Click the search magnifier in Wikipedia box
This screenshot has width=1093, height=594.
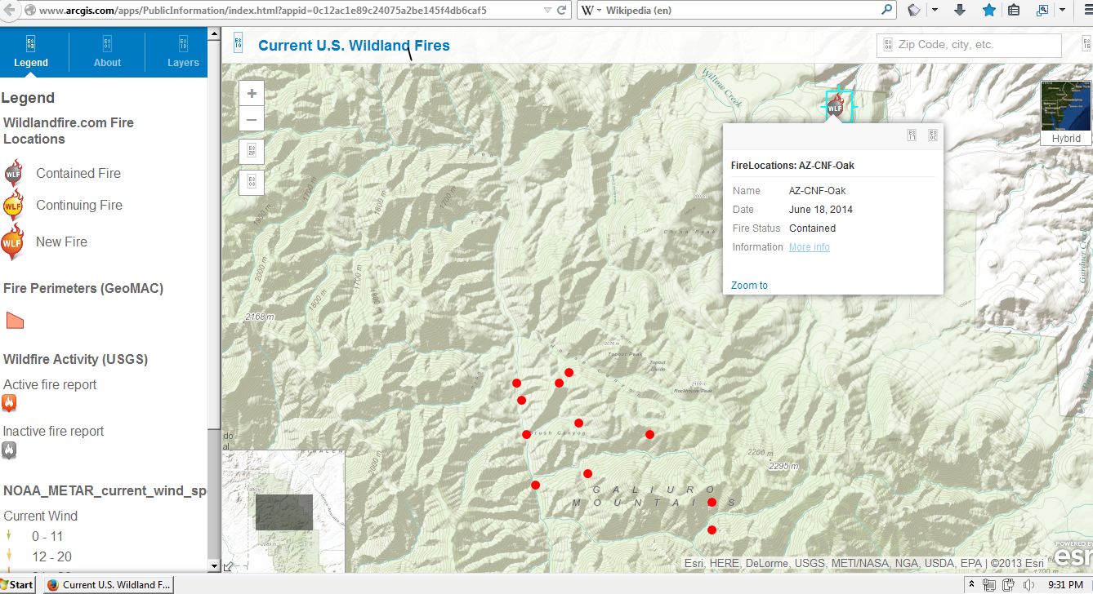(x=887, y=11)
